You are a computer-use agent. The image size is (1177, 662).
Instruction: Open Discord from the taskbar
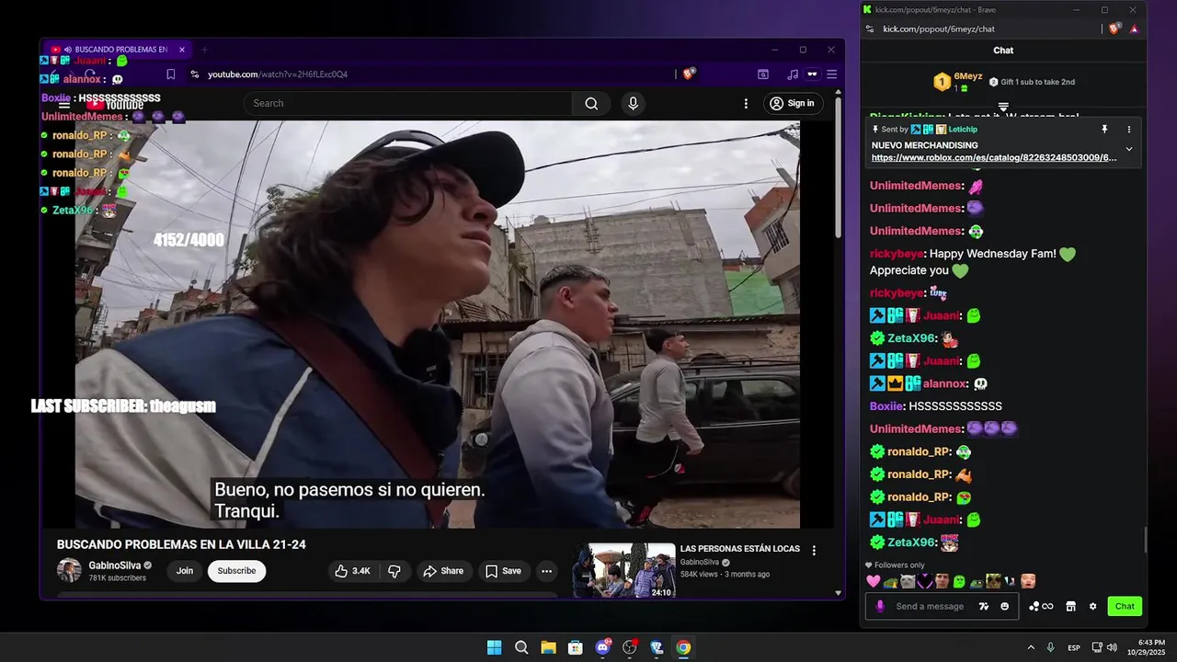click(602, 647)
